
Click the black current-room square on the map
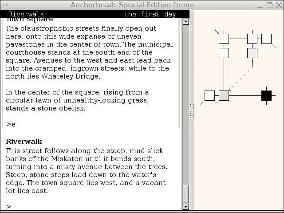coord(266,96)
